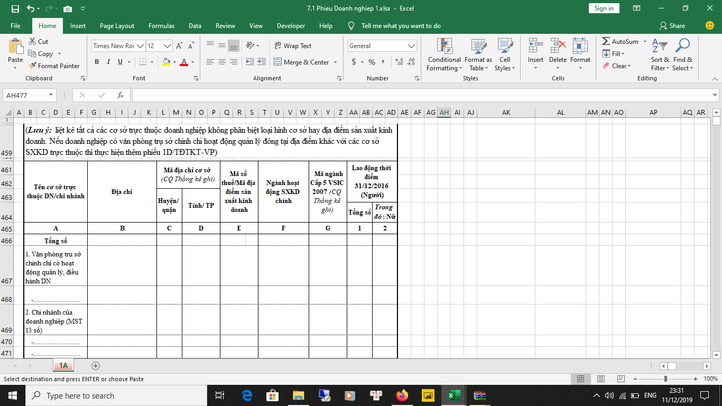Click the Undo arrow icon
722x406 pixels.
30,8
